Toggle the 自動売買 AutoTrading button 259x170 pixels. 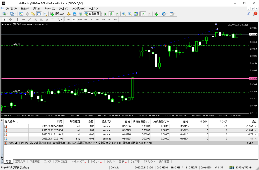92,14
